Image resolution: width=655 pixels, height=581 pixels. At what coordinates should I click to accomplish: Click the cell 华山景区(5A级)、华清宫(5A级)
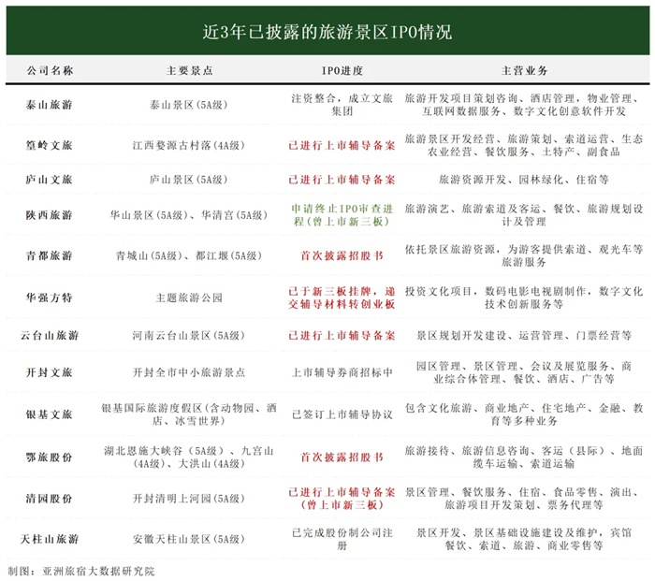coord(189,215)
